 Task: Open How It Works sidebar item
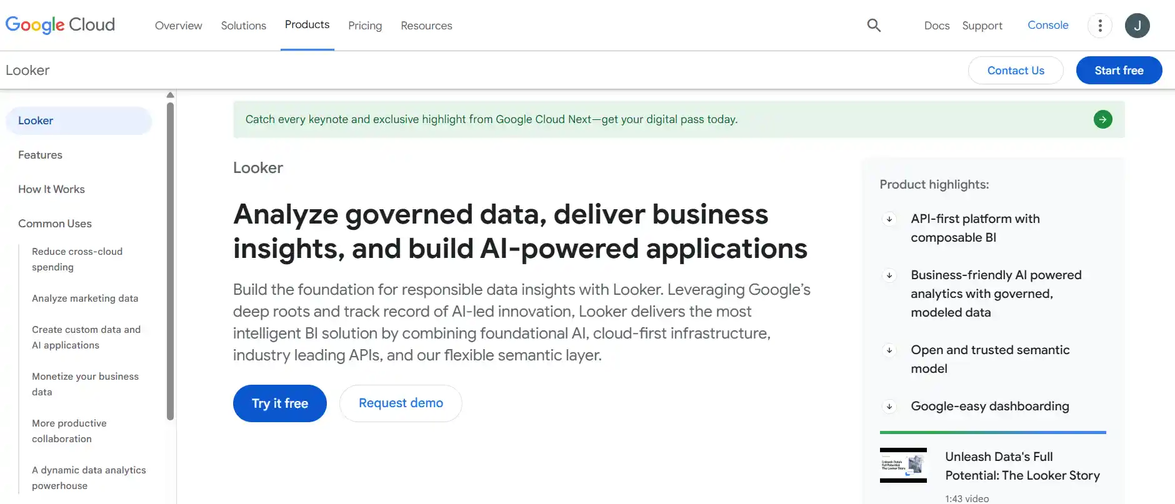coord(51,189)
